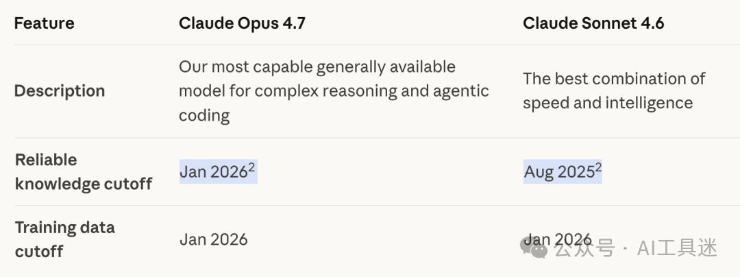Select the Feature column header
The height and width of the screenshot is (277, 740).
pos(44,23)
